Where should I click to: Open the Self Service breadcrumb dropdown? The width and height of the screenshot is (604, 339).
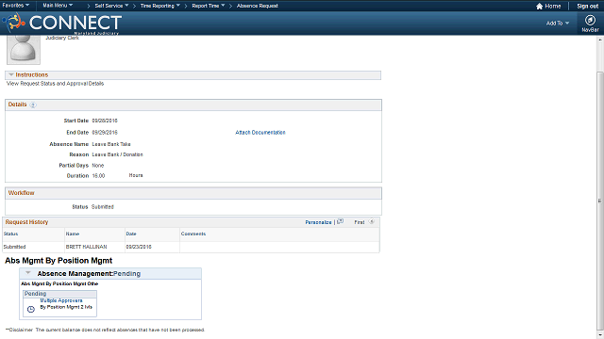tap(111, 6)
